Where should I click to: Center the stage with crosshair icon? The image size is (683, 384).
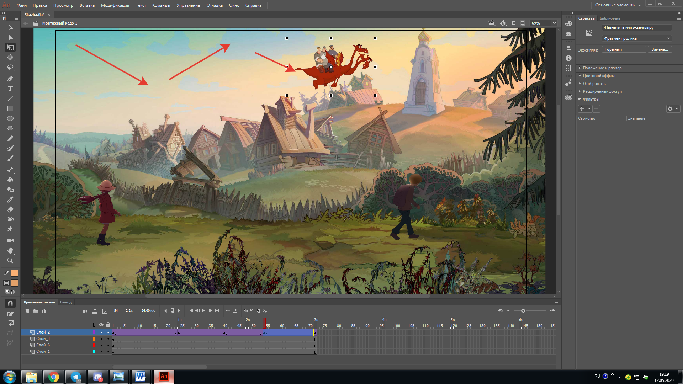coord(514,23)
